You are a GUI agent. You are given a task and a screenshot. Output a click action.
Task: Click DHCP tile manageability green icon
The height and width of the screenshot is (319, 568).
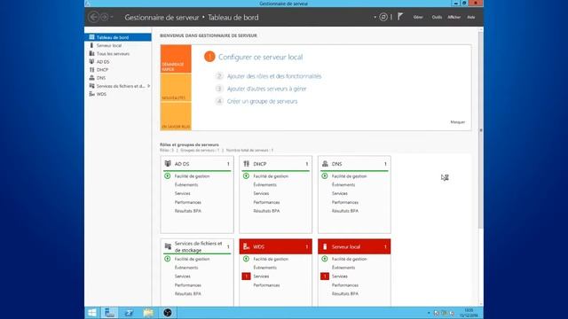(246, 176)
